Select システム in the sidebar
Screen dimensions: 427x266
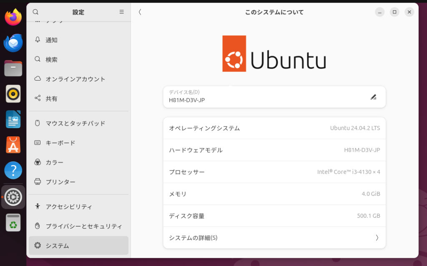pyautogui.click(x=78, y=245)
